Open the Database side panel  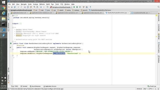[159, 59]
